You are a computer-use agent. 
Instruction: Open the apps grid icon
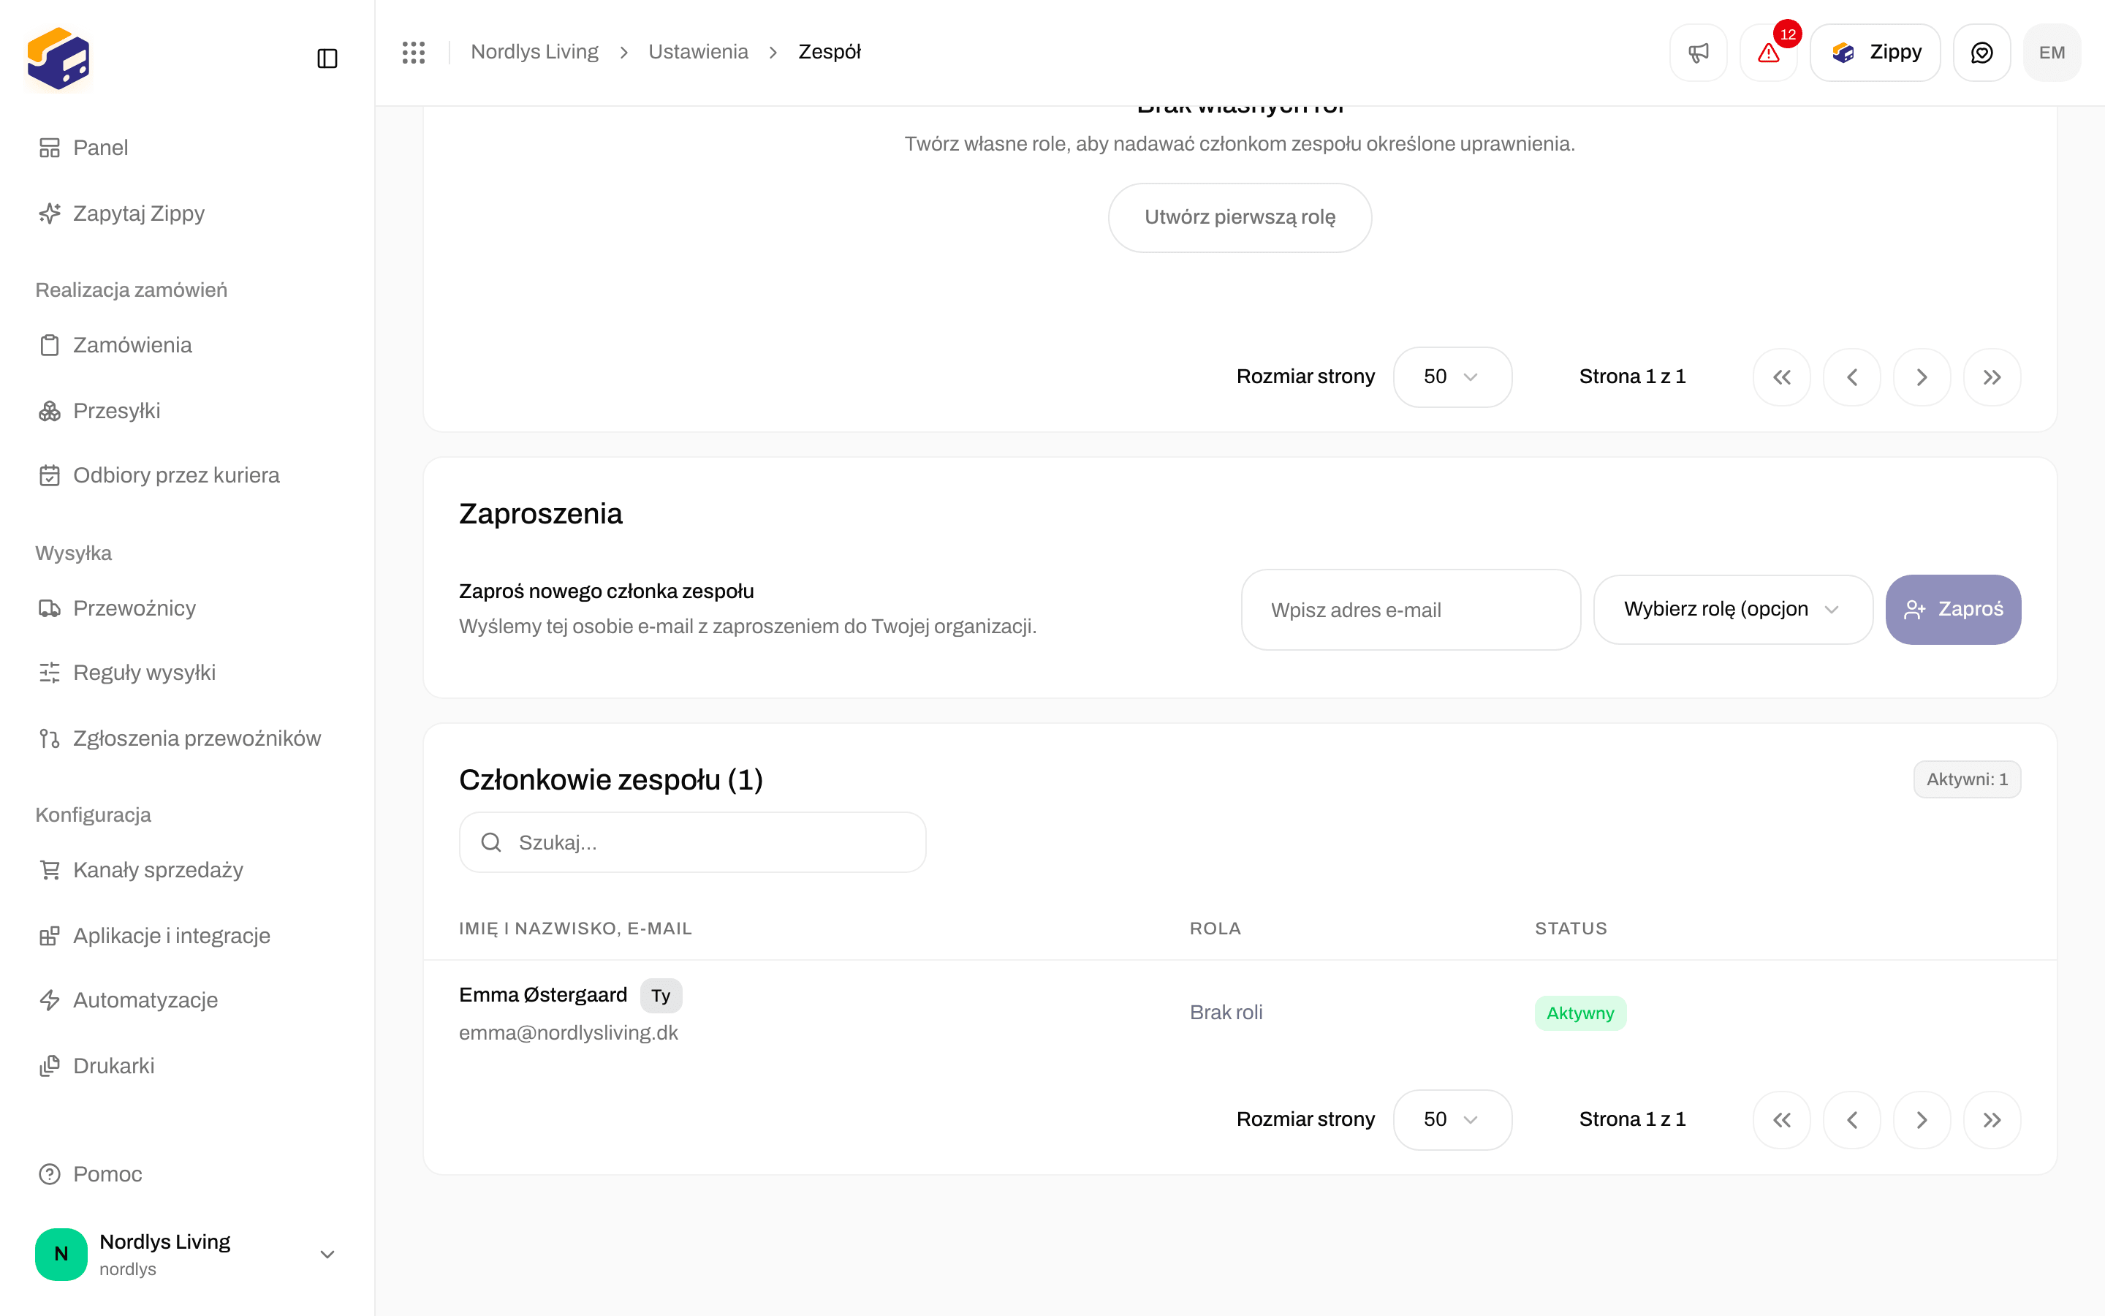tap(413, 52)
